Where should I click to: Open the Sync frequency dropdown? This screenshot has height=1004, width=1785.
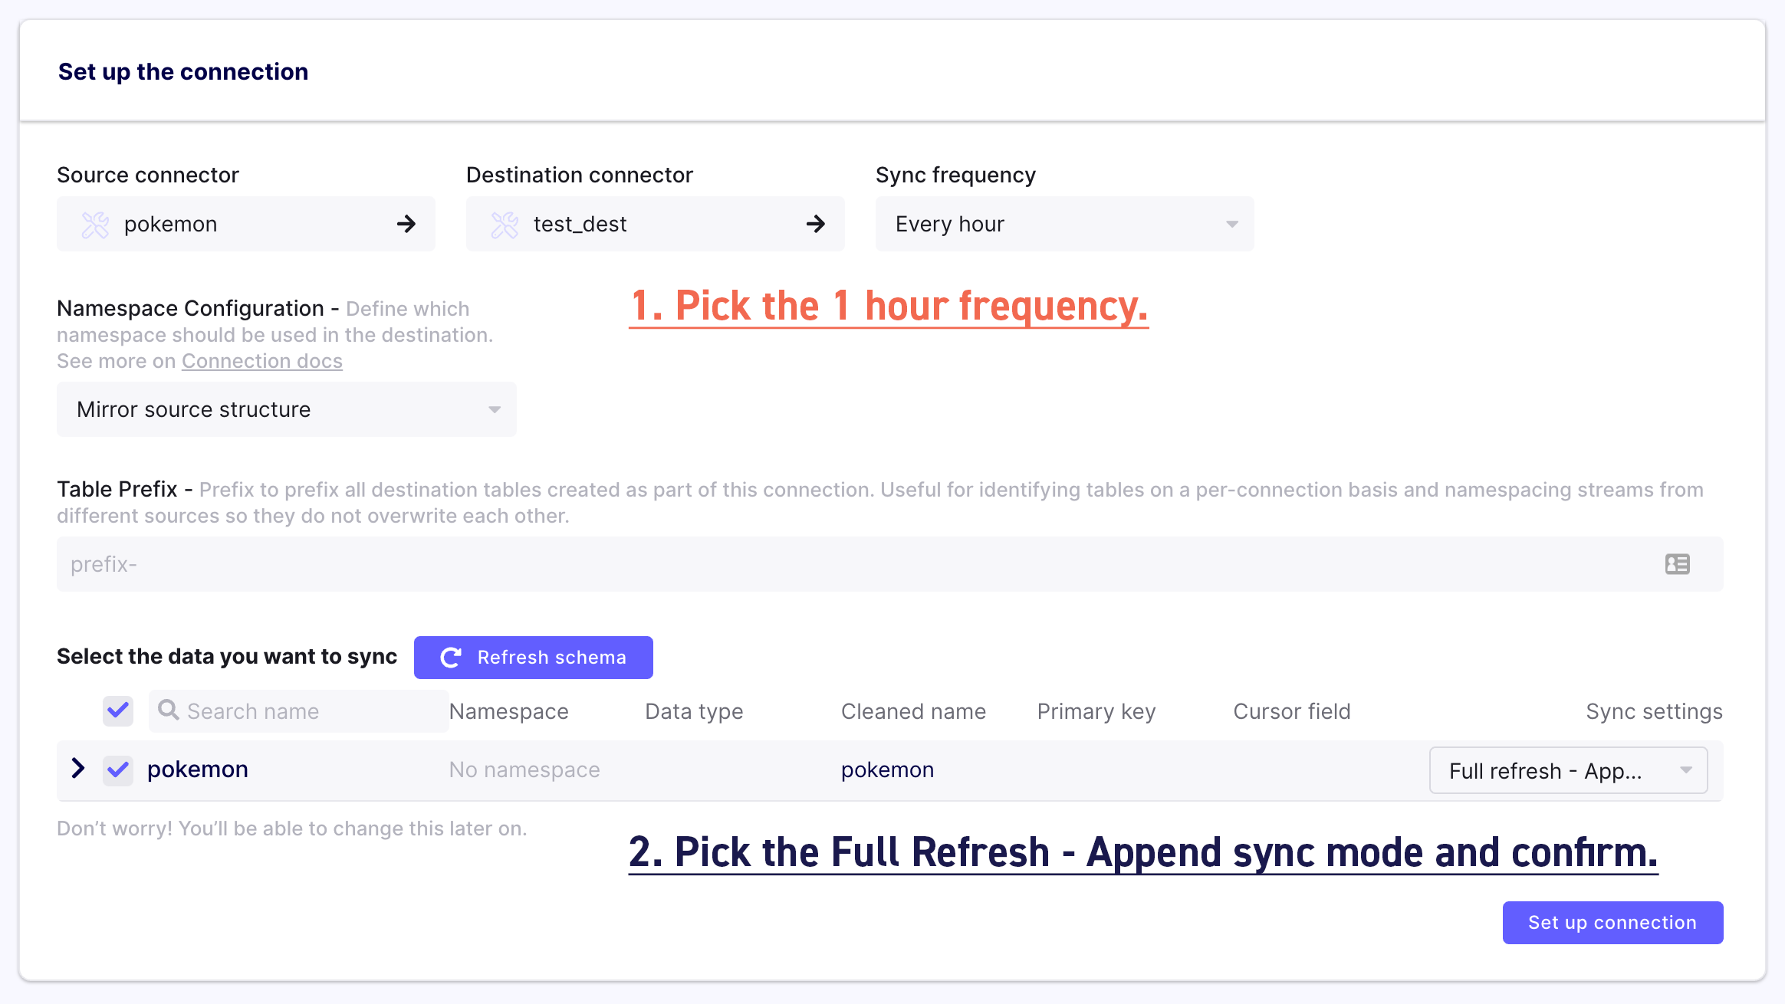coord(1064,224)
